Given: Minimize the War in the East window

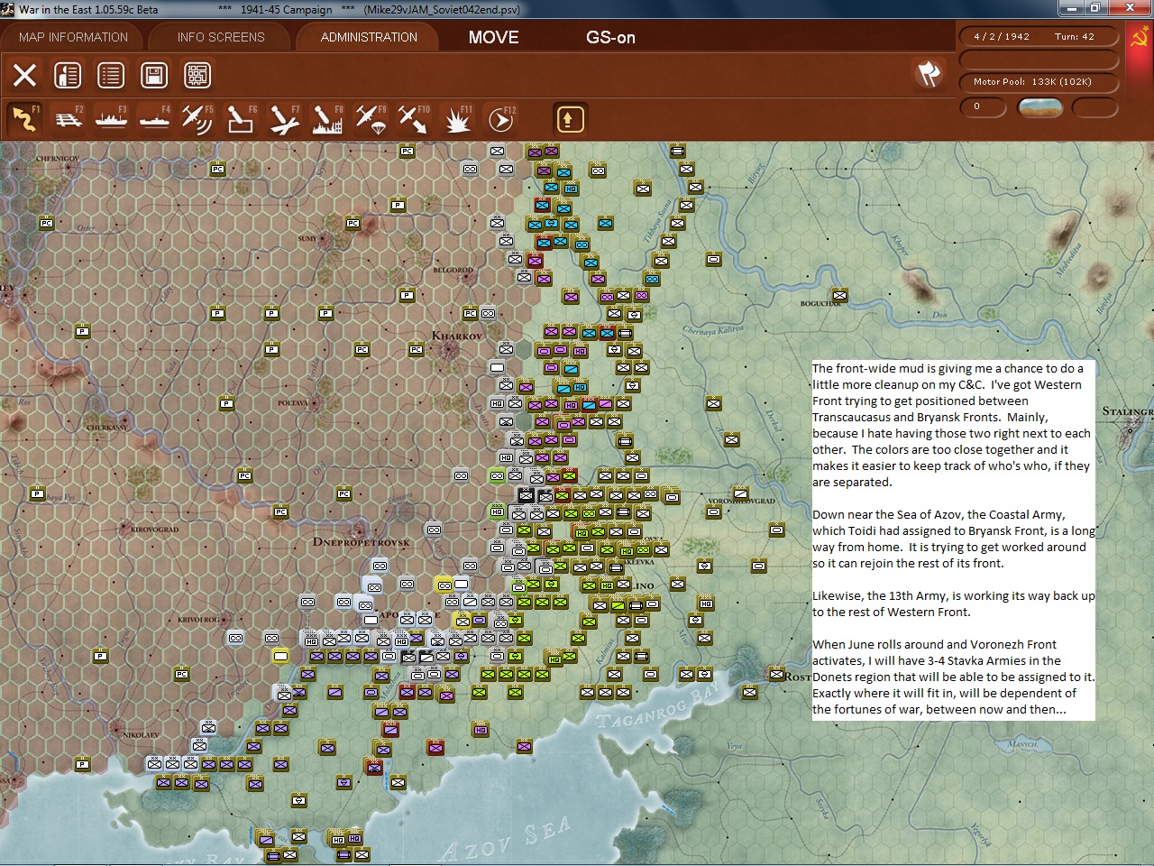Looking at the screenshot, I should [x=1071, y=8].
